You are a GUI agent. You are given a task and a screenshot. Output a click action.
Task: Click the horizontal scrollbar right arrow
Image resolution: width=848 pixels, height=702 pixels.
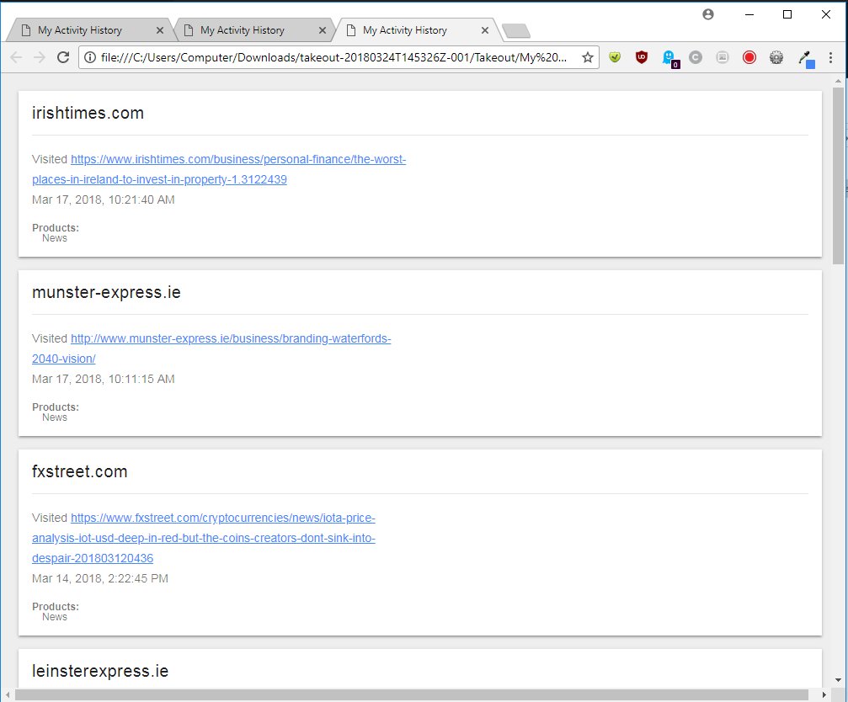824,694
